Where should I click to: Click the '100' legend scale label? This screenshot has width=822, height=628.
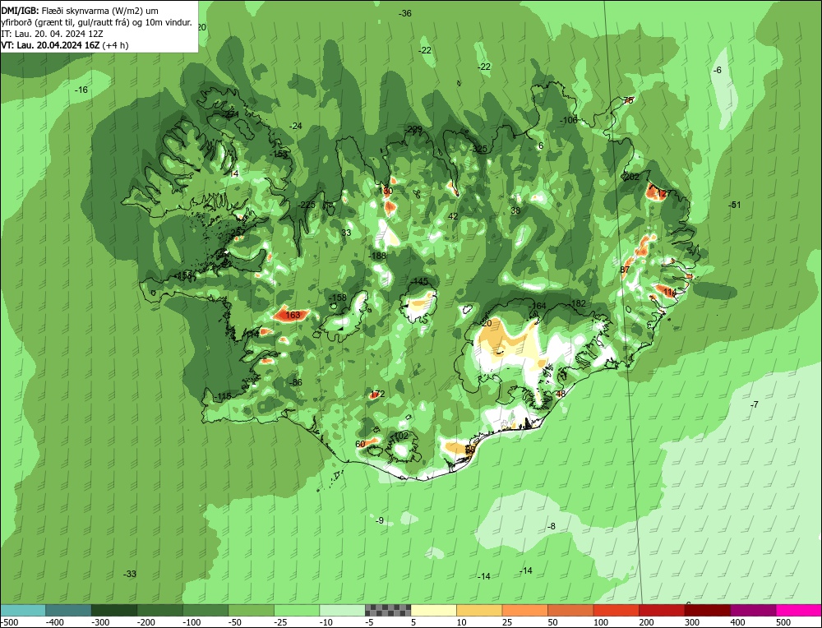(602, 622)
